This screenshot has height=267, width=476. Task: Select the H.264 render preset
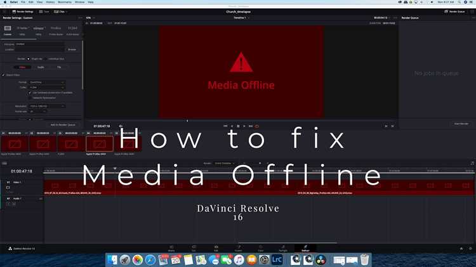[72, 28]
